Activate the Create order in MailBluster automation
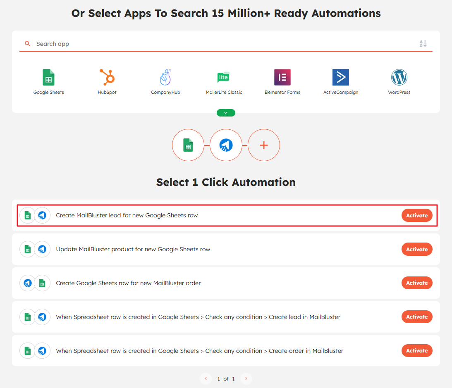This screenshot has width=452, height=388. coord(417,351)
